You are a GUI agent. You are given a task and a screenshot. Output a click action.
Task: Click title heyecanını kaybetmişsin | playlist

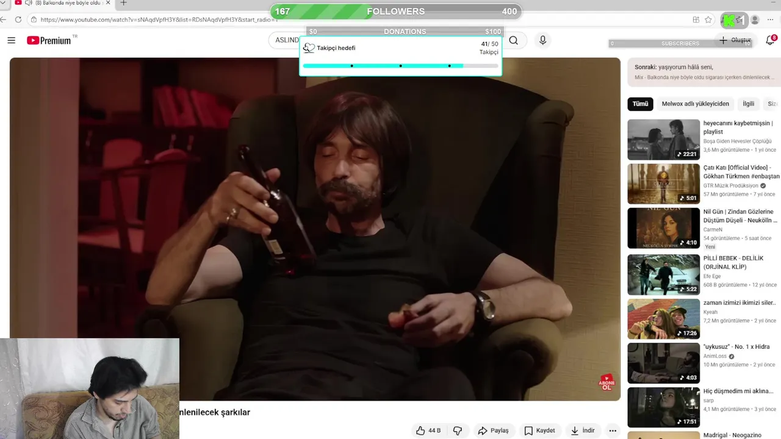click(x=738, y=127)
